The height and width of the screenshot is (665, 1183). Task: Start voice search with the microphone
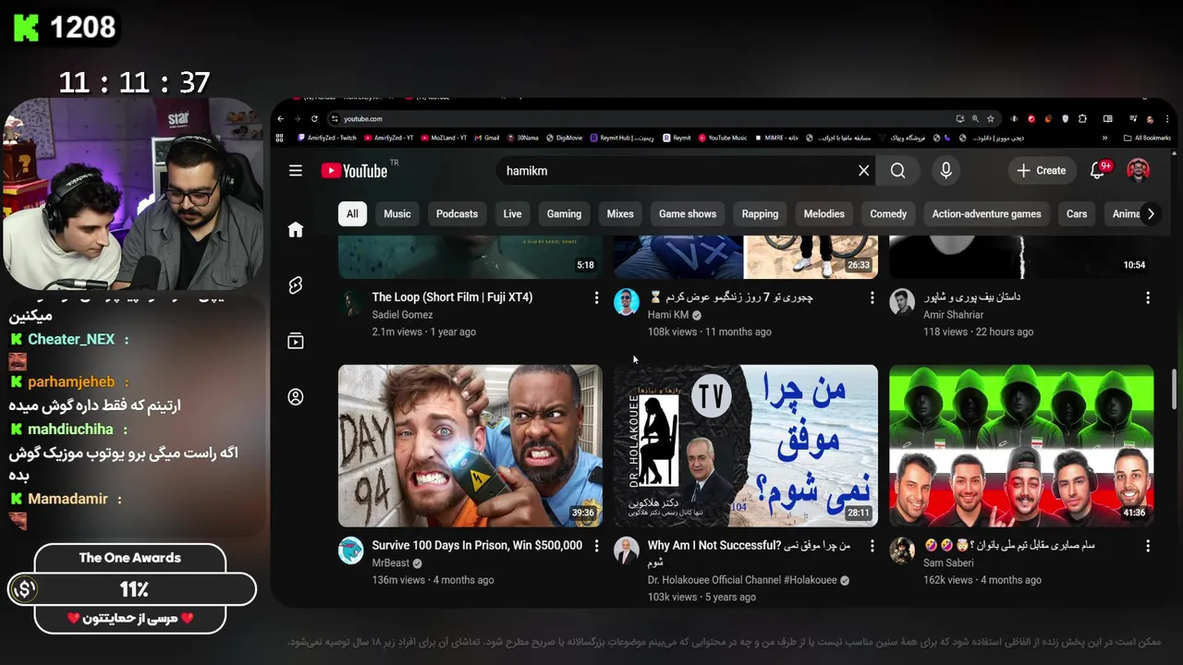pos(945,171)
